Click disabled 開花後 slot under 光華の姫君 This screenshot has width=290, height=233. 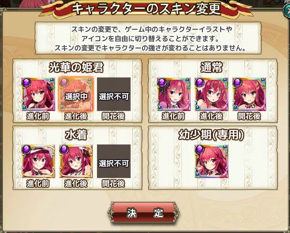coord(114,94)
